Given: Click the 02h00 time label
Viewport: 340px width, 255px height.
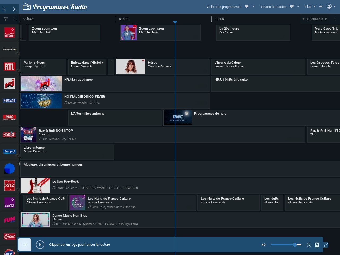Looking at the screenshot, I should 219,19.
